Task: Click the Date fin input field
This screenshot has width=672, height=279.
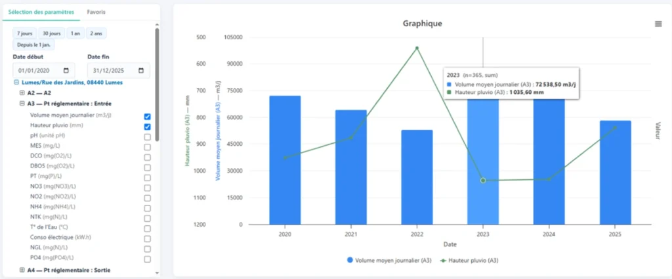Action: pyautogui.click(x=119, y=71)
